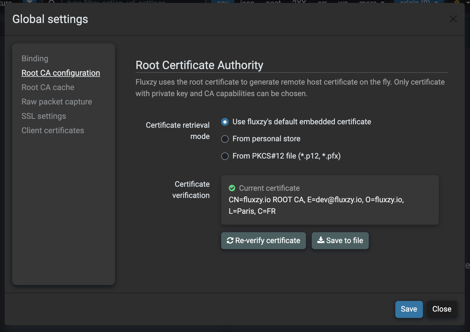Open the Root CA cache section

(x=48, y=87)
